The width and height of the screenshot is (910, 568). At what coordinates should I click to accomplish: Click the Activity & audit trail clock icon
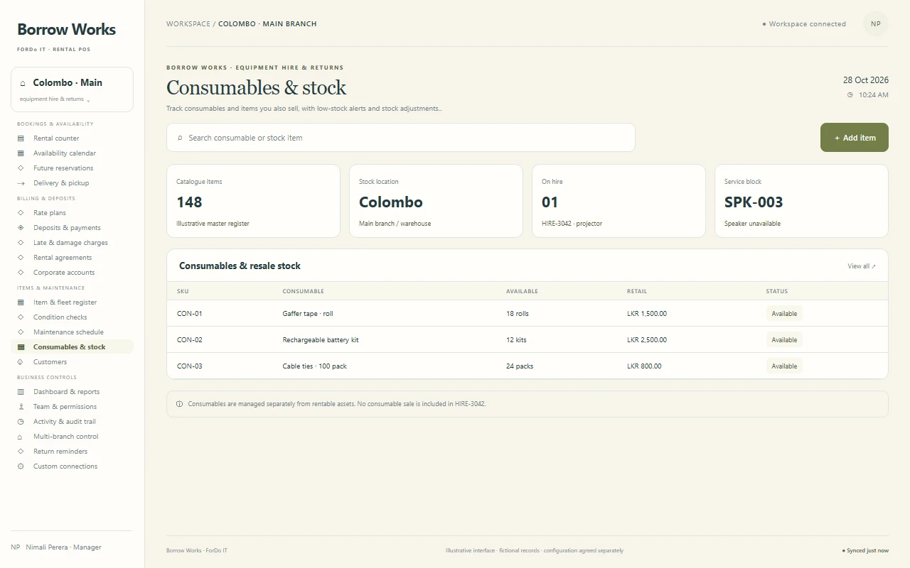21,422
